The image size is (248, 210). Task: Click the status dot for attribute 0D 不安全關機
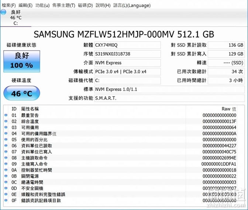[6, 188]
